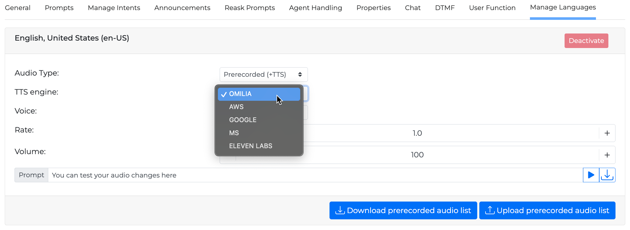Download the test prompt audio file
The width and height of the screenshot is (630, 230).
(x=607, y=175)
